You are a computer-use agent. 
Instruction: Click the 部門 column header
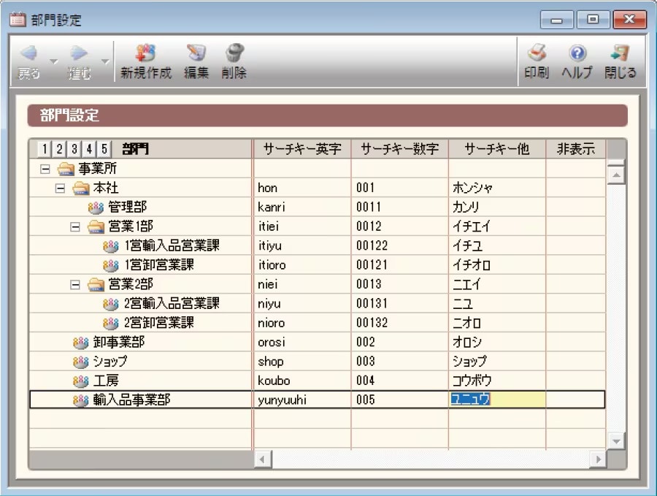(135, 149)
